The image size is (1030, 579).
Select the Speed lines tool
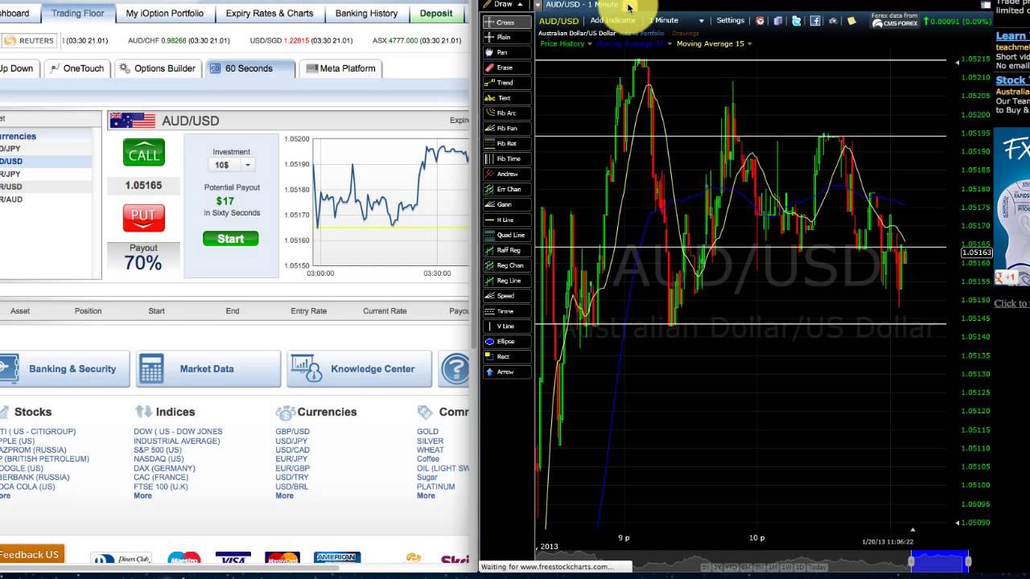(x=506, y=296)
